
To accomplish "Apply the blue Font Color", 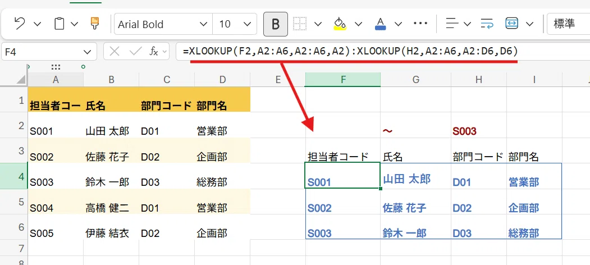I will (381, 24).
